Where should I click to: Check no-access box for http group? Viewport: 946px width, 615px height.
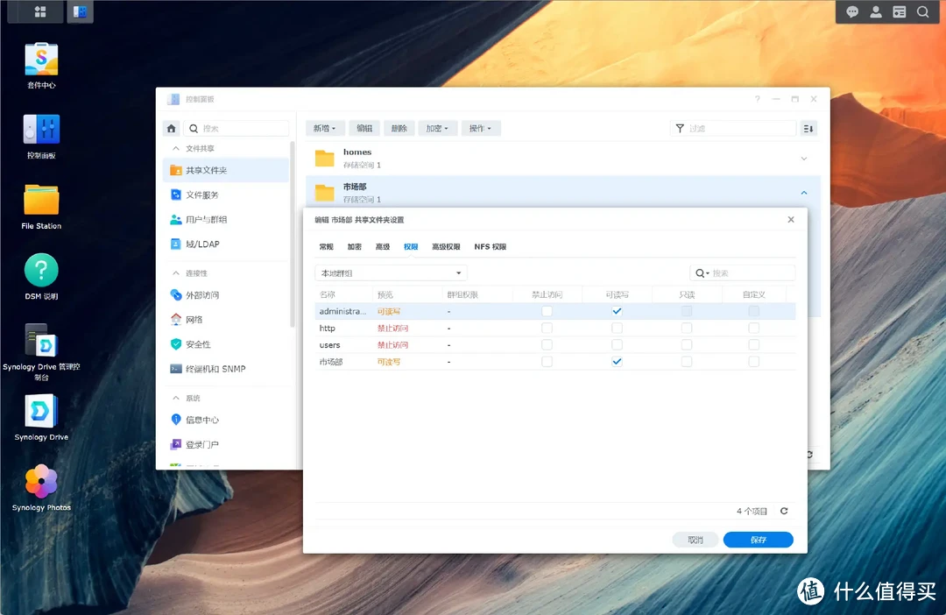click(547, 329)
